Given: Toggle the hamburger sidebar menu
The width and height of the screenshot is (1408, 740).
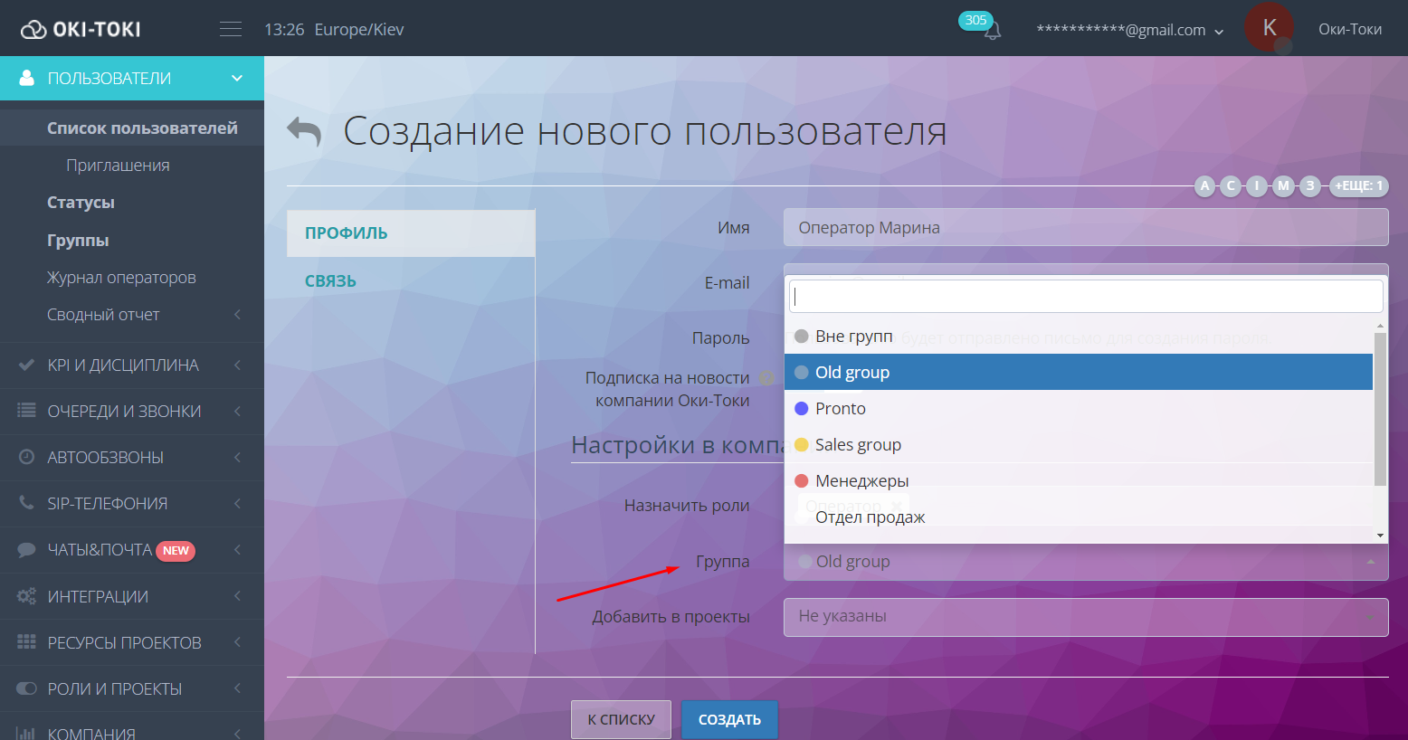Looking at the screenshot, I should point(231,29).
